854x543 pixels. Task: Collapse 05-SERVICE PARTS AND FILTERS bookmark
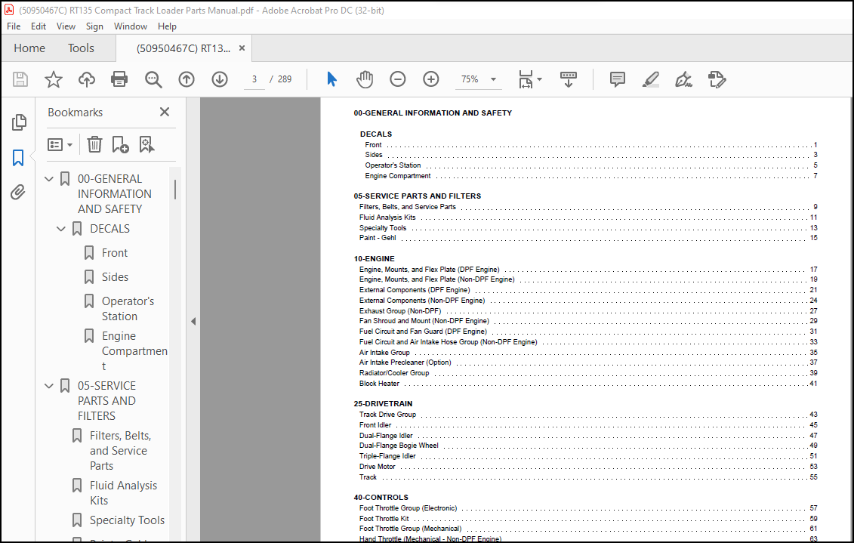[49, 386]
